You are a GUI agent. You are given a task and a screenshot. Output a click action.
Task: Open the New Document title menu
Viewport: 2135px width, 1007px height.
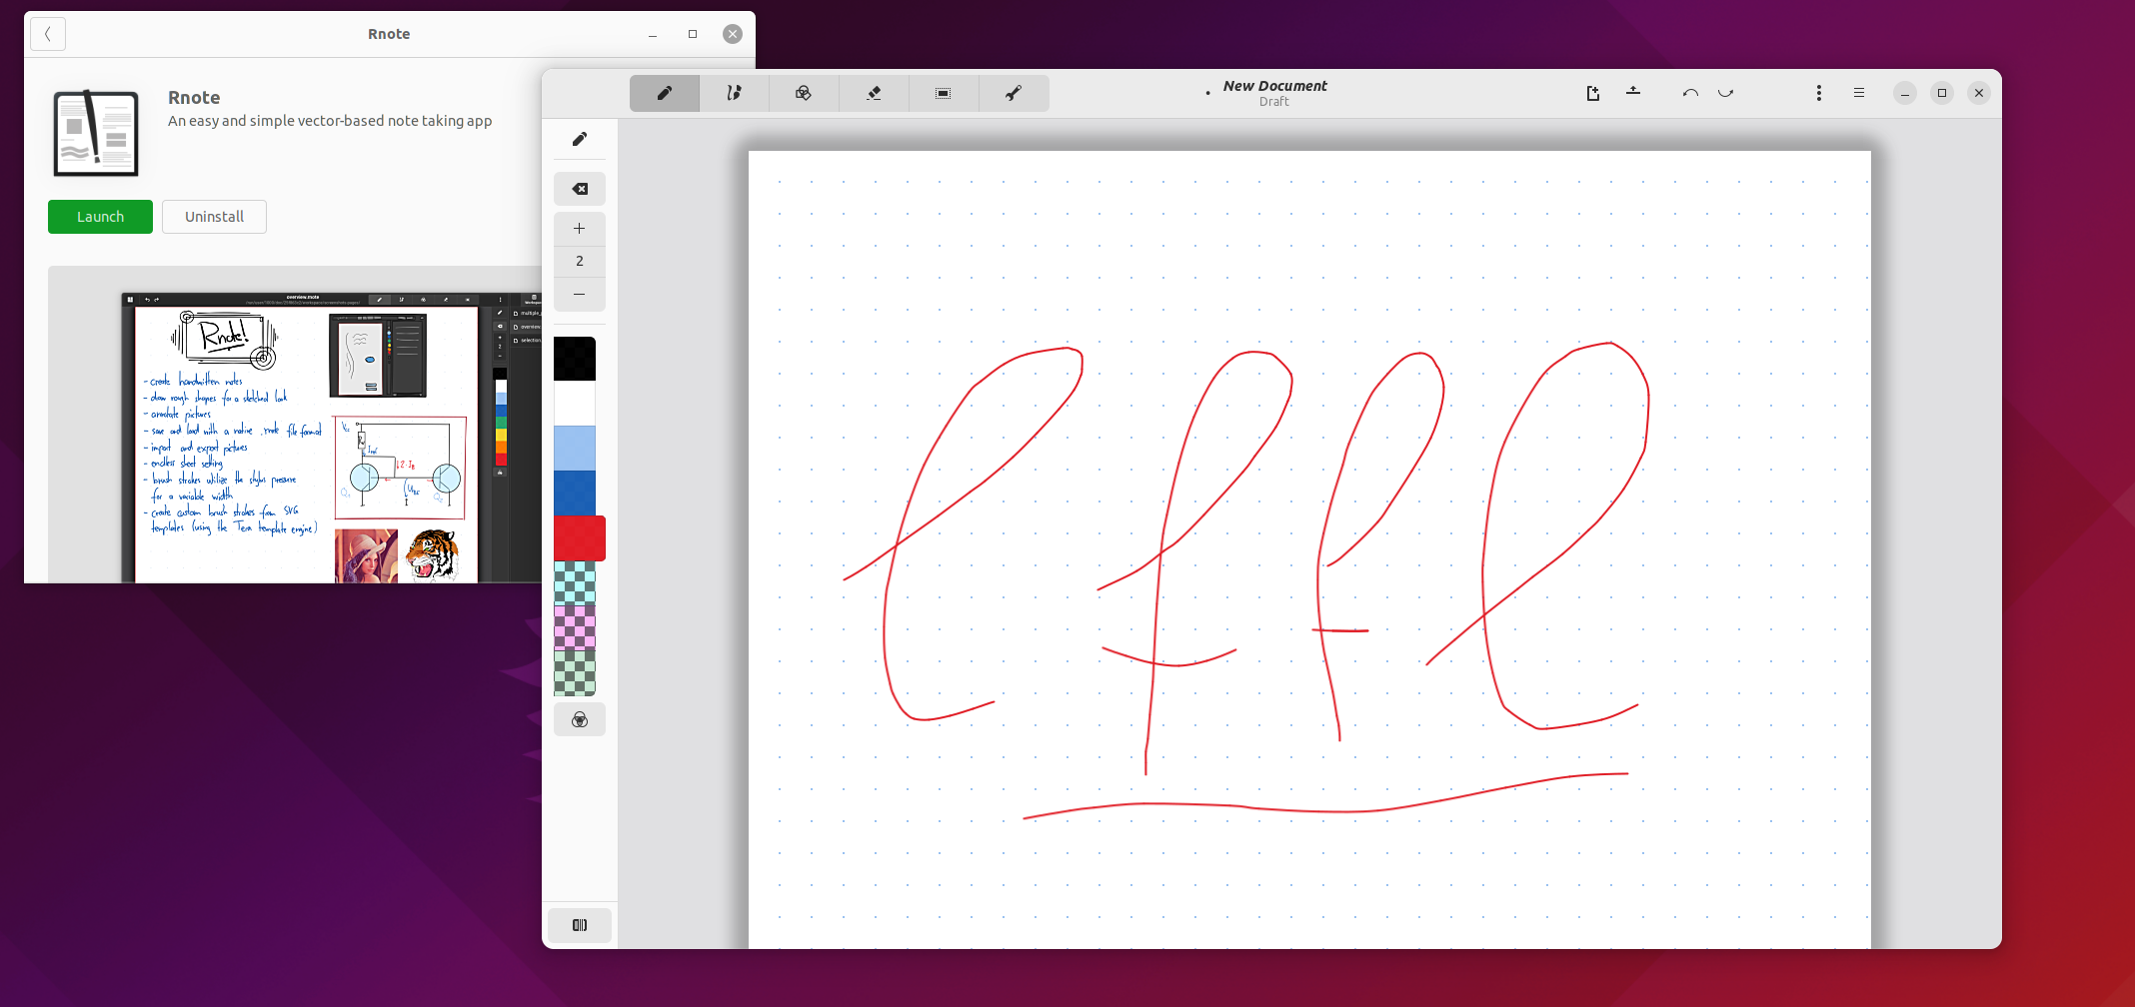[1273, 92]
